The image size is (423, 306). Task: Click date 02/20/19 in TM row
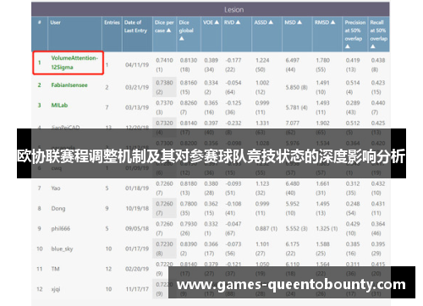tap(137, 269)
